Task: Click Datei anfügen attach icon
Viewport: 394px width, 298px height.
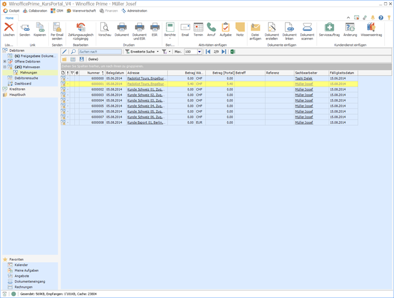Action: point(256,27)
